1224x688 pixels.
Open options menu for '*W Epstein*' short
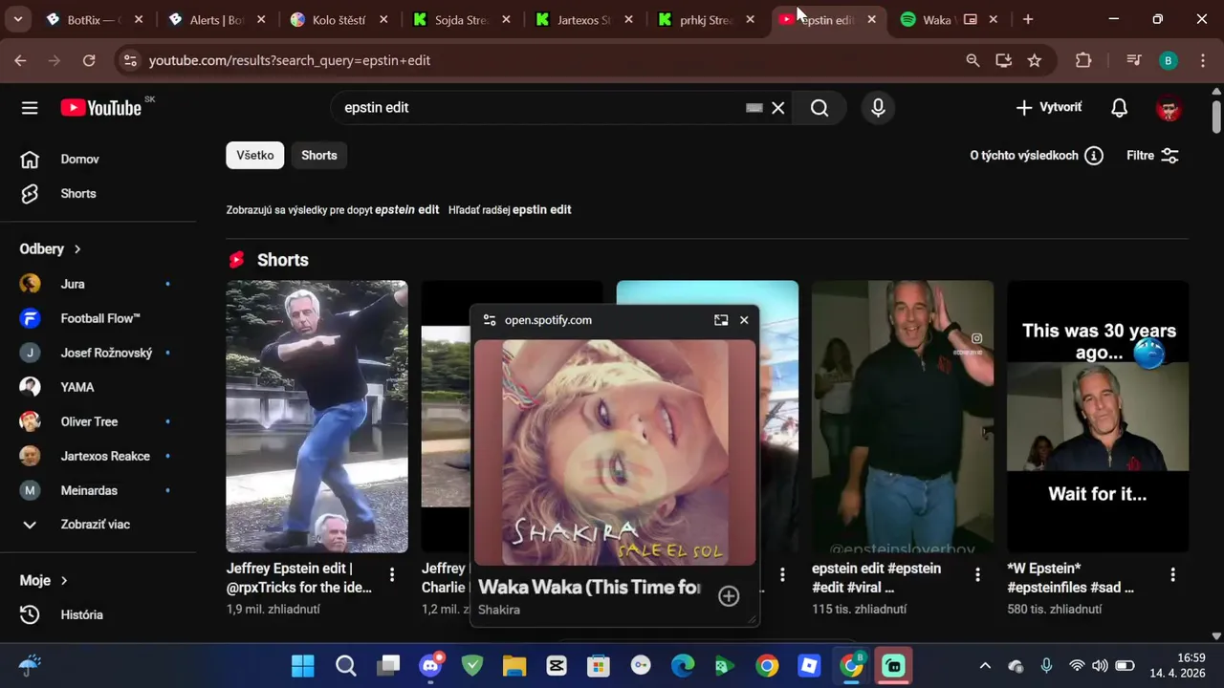[1172, 574]
